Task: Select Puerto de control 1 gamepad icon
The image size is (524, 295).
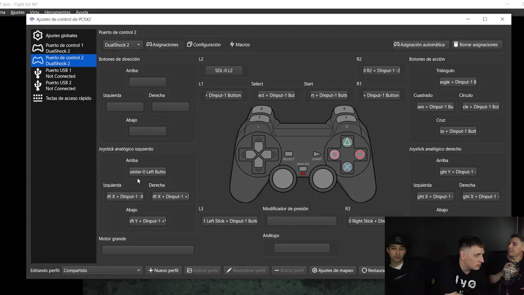Action: click(x=38, y=48)
